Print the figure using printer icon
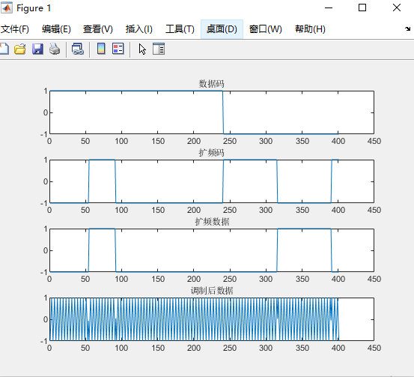This screenshot has height=377, width=414. (55, 49)
